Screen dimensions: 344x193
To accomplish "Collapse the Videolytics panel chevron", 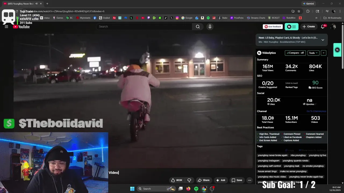I will pos(324,53).
